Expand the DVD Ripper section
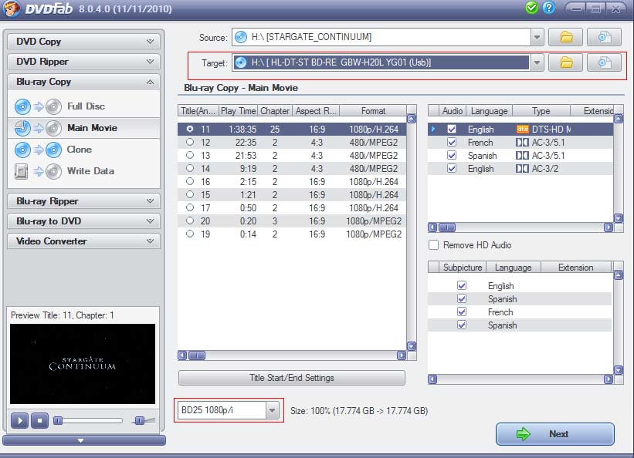Screen dimensions: 634x458 coord(83,62)
